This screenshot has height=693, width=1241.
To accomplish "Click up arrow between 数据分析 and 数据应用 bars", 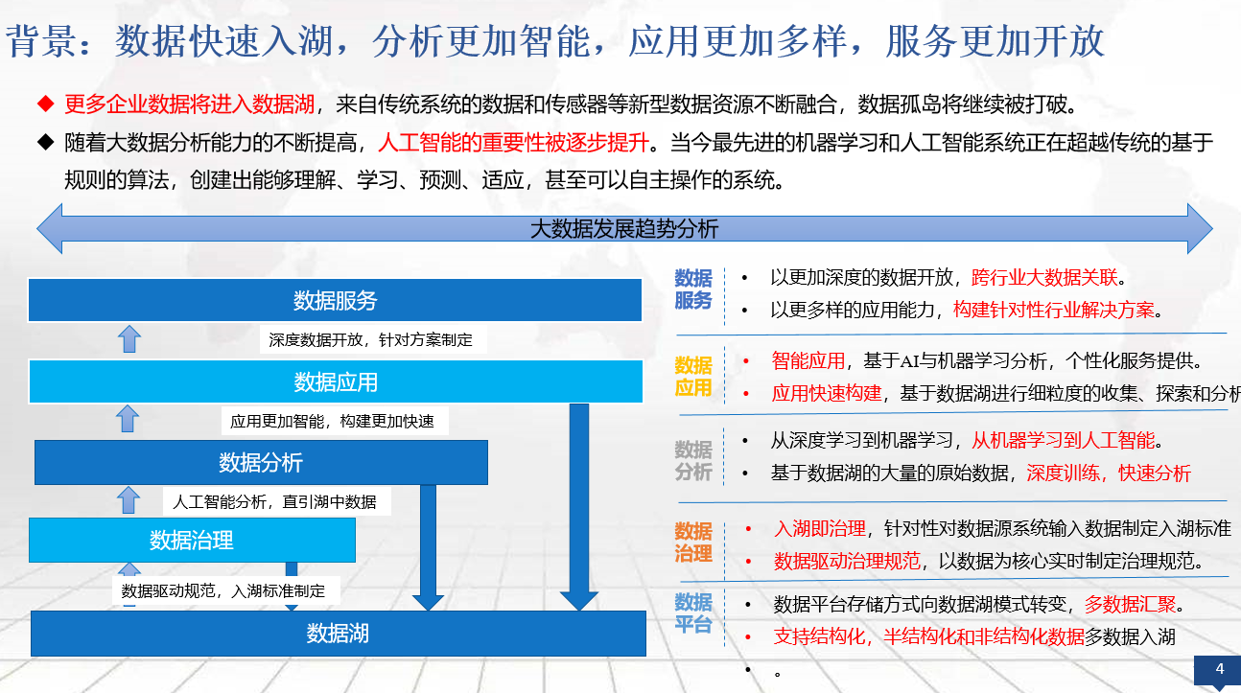I will coord(129,419).
